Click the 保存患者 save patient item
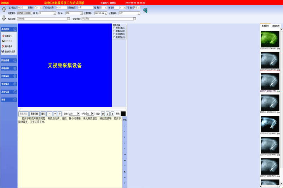The height and width of the screenshot is (188, 283). tap(7, 41)
